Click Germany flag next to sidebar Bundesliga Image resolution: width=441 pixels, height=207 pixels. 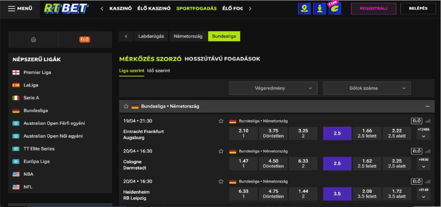16,111
